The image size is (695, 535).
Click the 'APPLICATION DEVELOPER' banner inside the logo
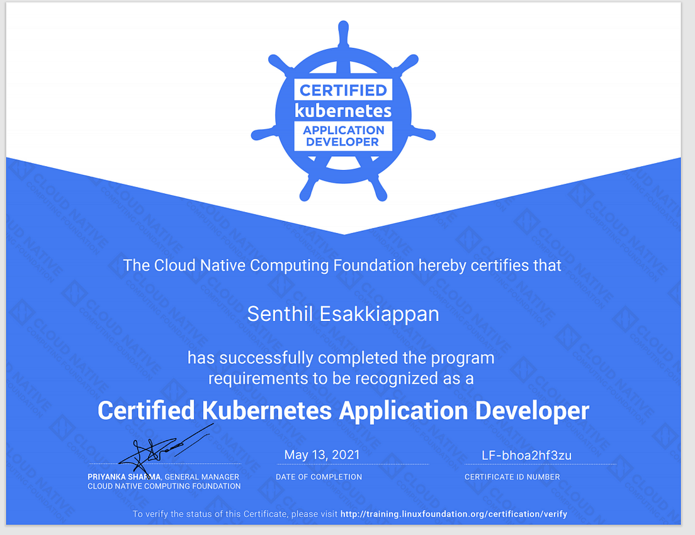click(343, 136)
